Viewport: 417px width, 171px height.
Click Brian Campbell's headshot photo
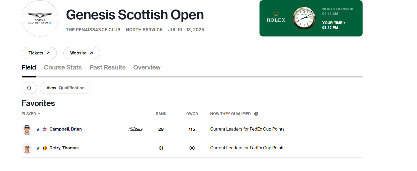tap(27, 130)
